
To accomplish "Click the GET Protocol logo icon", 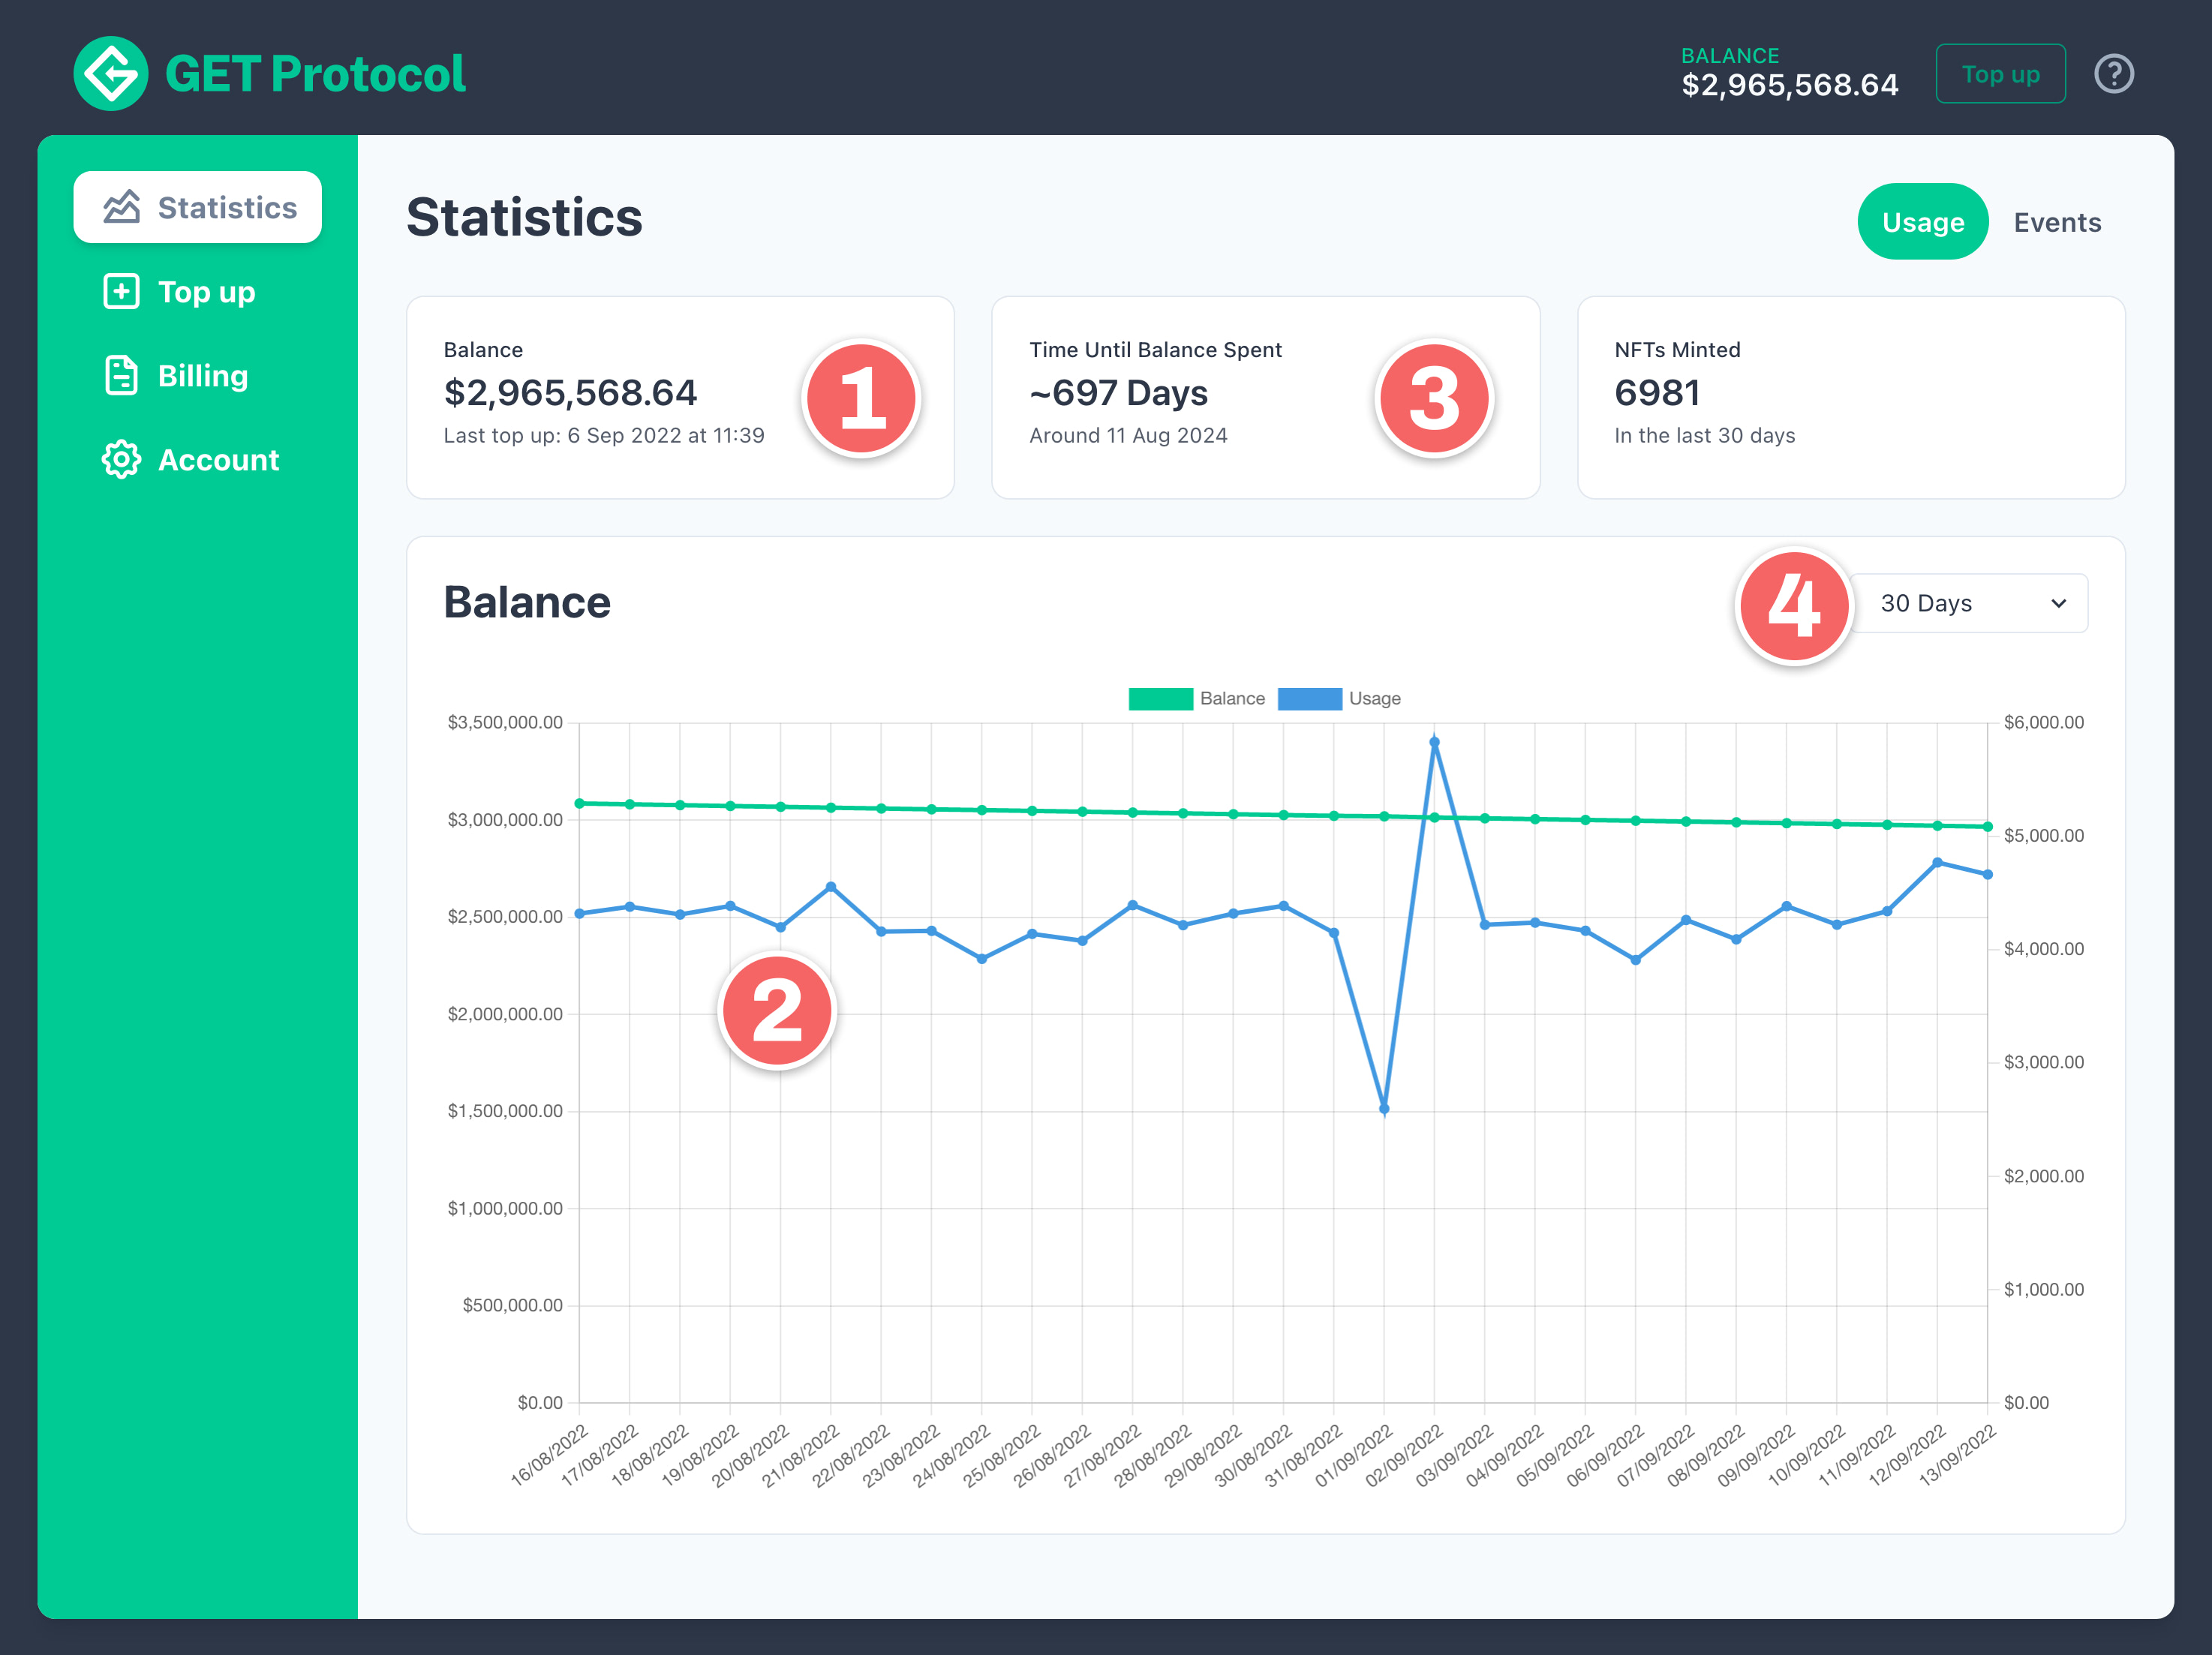I will [110, 74].
